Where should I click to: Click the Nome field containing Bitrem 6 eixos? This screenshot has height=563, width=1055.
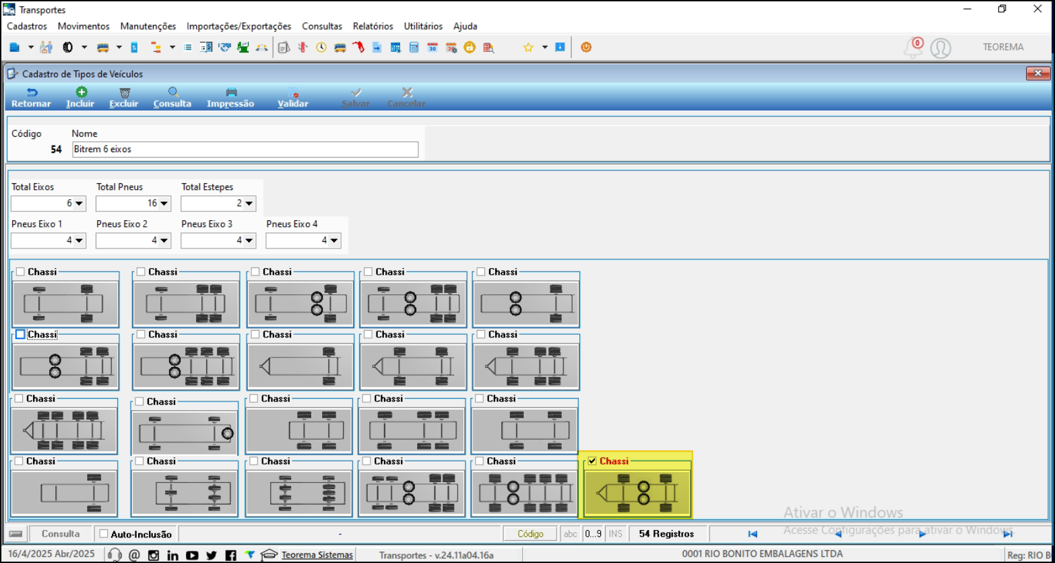click(245, 150)
